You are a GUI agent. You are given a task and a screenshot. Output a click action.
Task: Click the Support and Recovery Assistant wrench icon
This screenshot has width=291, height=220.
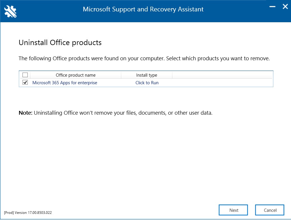coord(10,11)
